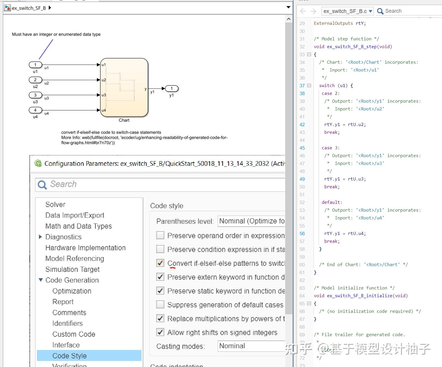This screenshot has height=367, width=442.
Task: Expand the Diagnostics node in the category tree
Action: click(40, 237)
